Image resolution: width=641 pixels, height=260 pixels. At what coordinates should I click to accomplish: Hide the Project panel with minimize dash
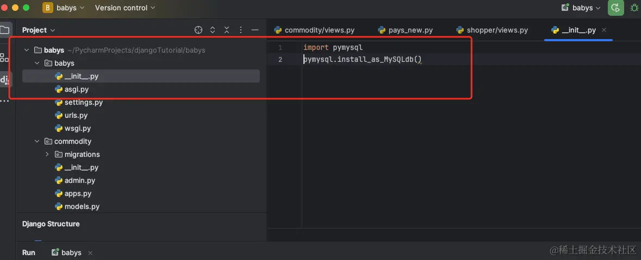click(x=255, y=30)
